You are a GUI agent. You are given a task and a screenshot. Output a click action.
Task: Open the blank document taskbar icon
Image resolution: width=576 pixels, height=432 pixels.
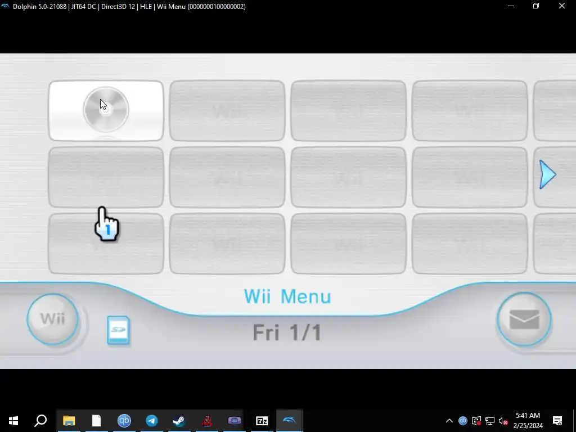coord(96,421)
